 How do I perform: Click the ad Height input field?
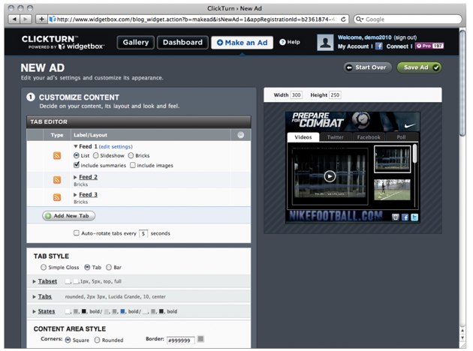tap(335, 95)
